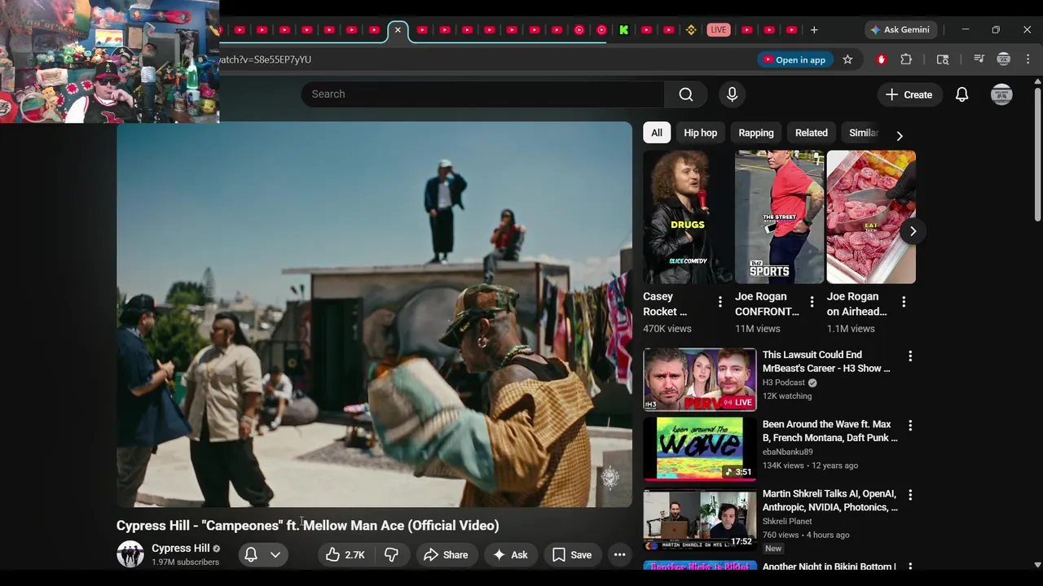1043x586 pixels.
Task: Dislike the Cypress Hill video
Action: [392, 555]
